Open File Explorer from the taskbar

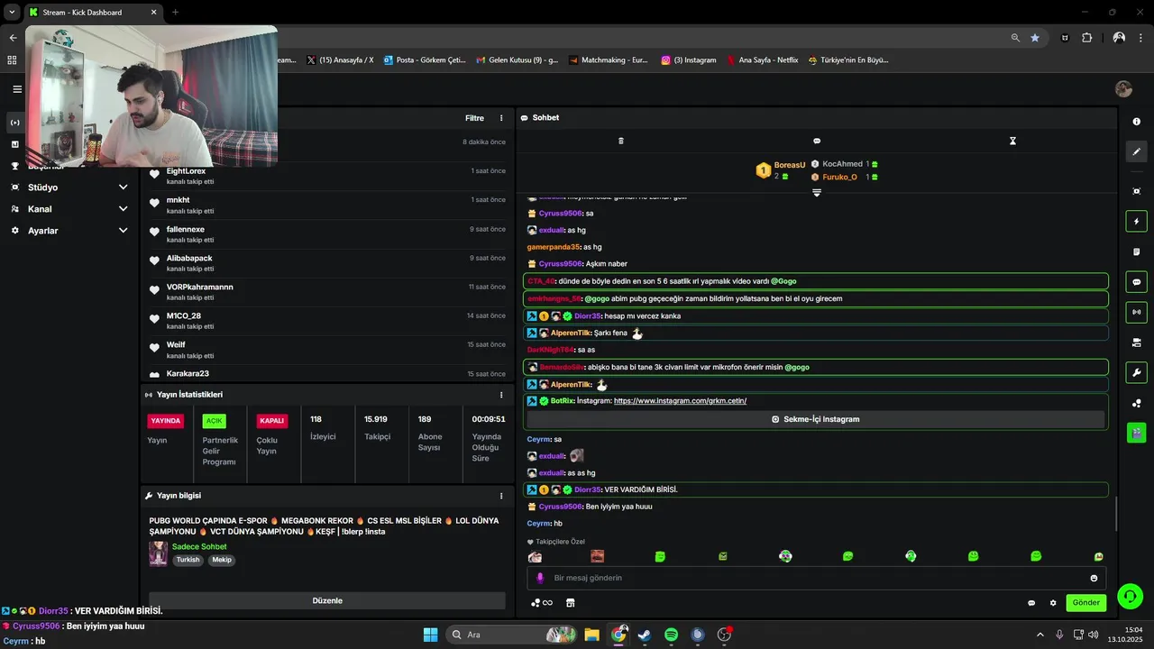[592, 635]
